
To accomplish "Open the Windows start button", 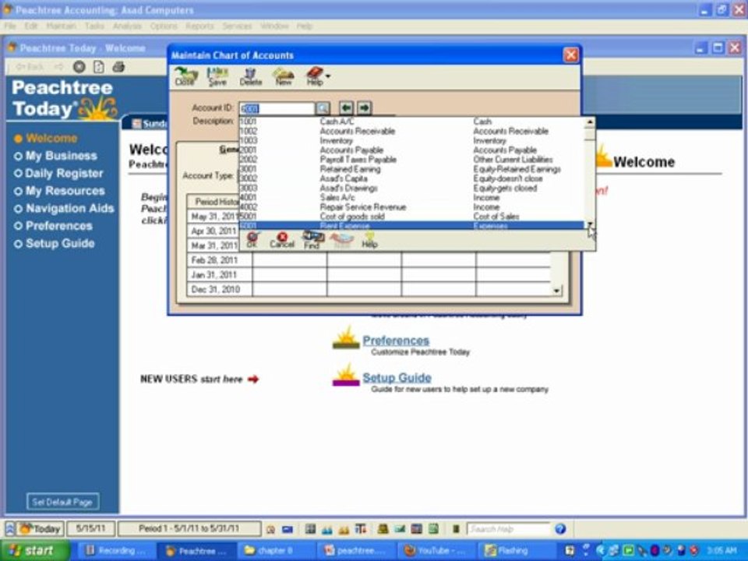I will (x=35, y=551).
